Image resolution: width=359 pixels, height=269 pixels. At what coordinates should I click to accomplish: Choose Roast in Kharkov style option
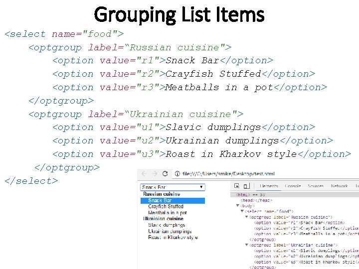click(173, 238)
